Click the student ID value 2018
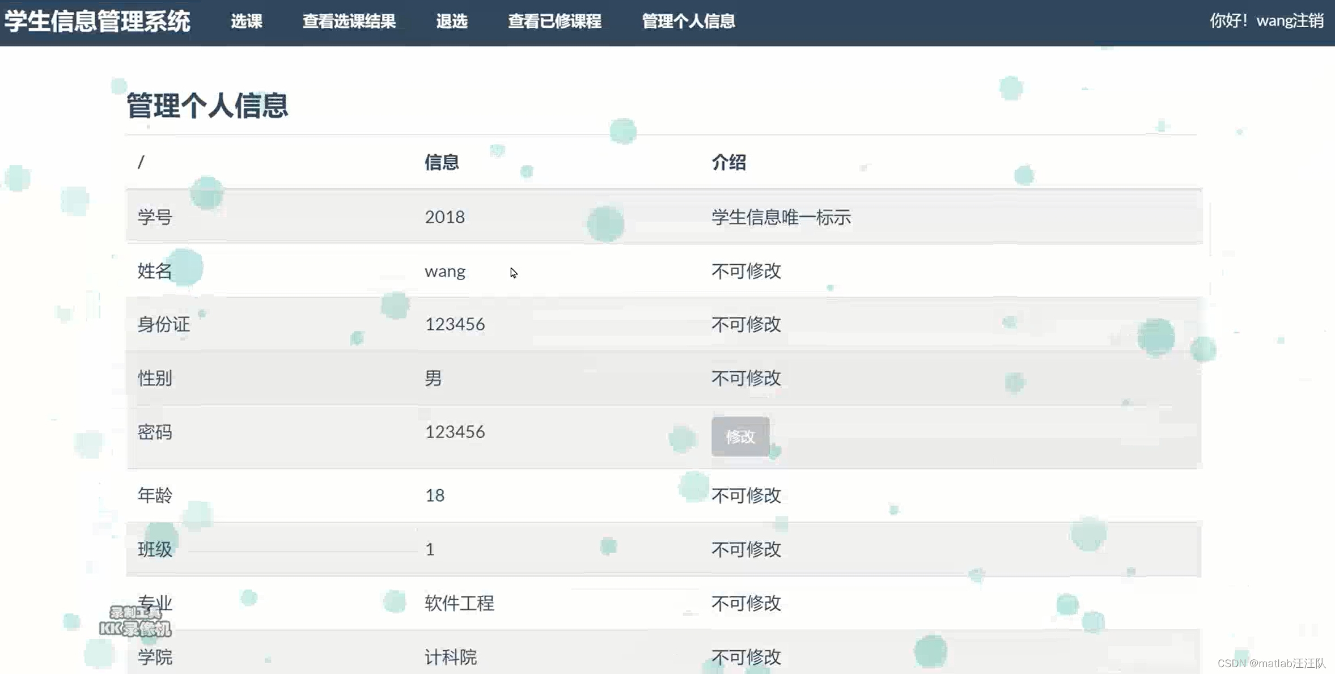 [x=444, y=217]
